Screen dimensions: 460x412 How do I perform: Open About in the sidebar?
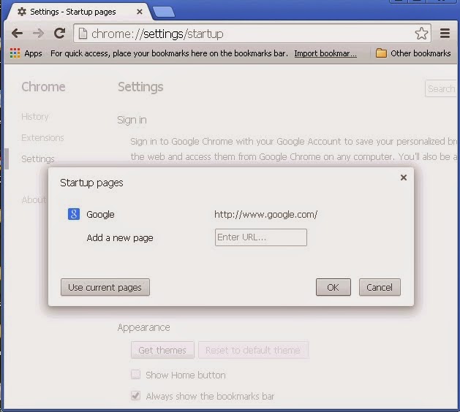pyautogui.click(x=34, y=200)
